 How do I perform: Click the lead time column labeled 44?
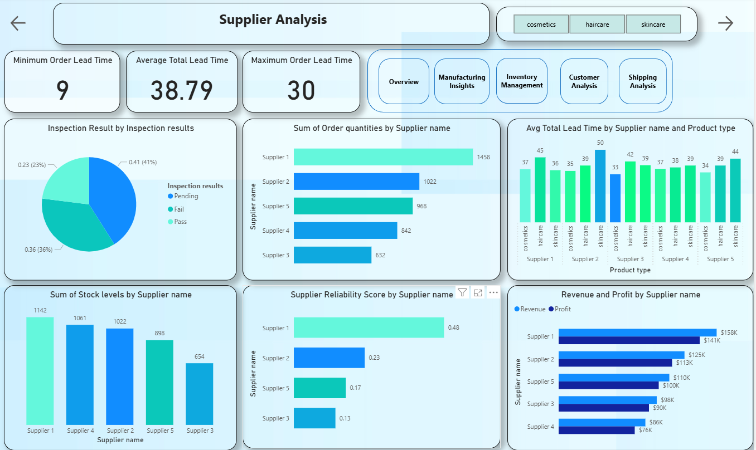tap(735, 190)
